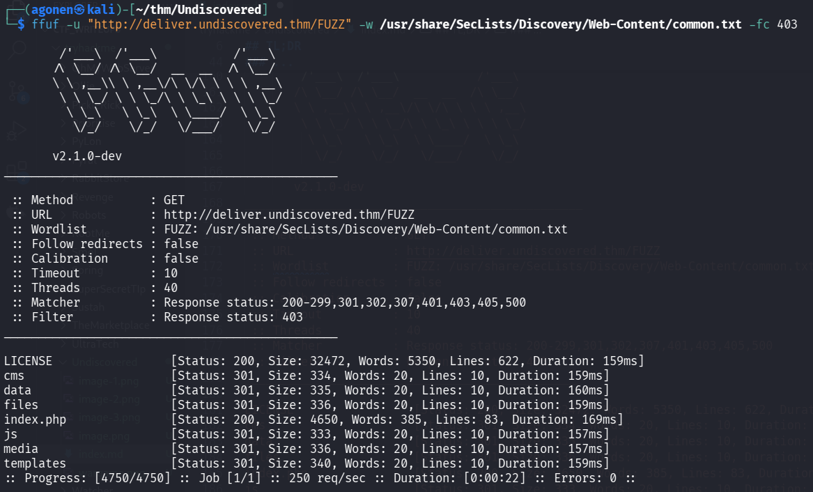
Task: Click the cms directory result
Action: click(x=14, y=376)
